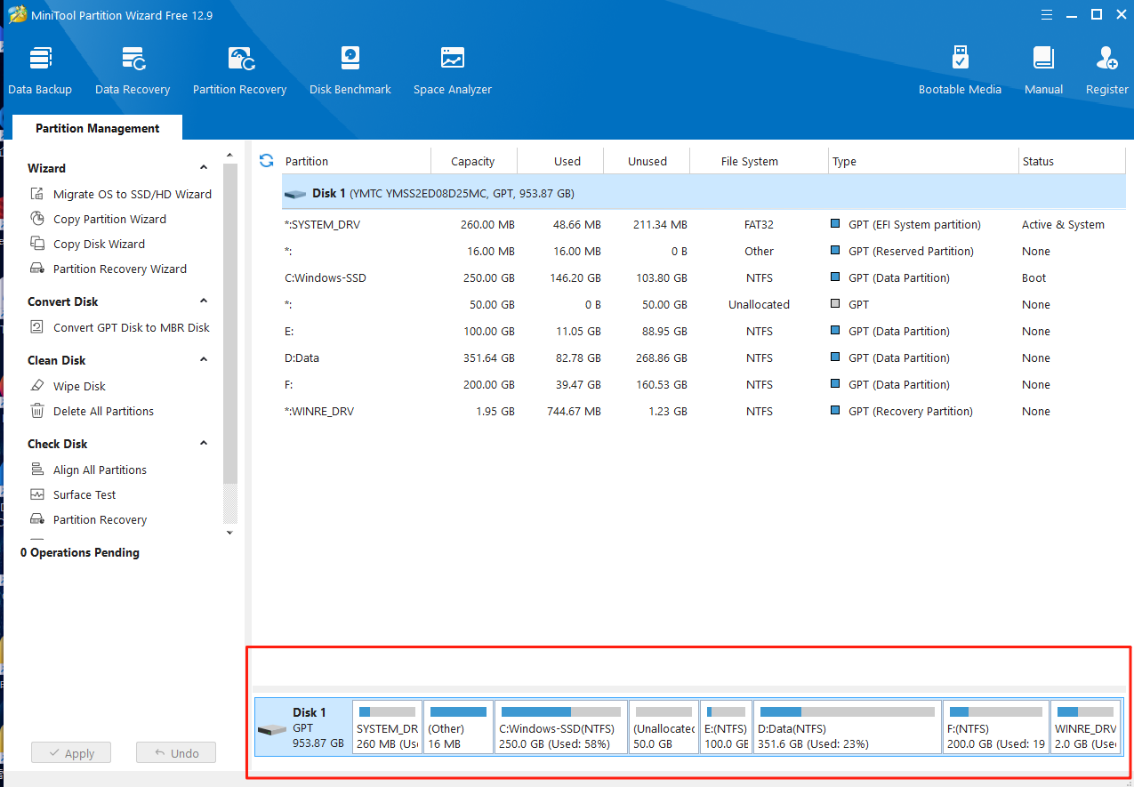The height and width of the screenshot is (787, 1134).
Task: Click sidebar Partition Recovery icon under Check Disk
Action: (37, 519)
